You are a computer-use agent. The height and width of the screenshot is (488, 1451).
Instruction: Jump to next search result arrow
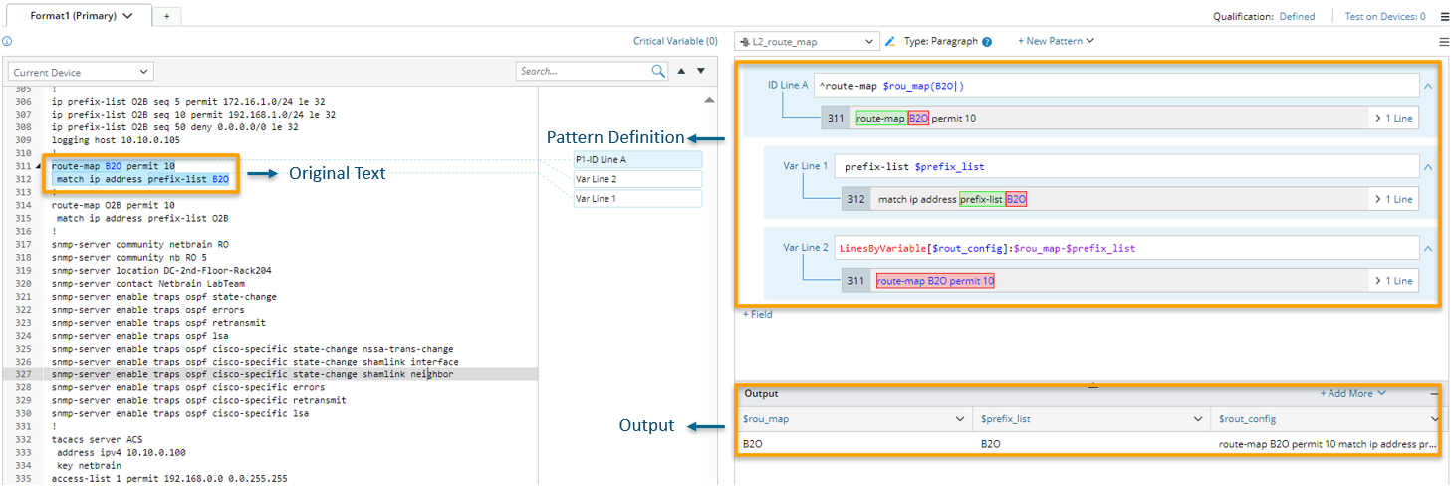(x=701, y=71)
